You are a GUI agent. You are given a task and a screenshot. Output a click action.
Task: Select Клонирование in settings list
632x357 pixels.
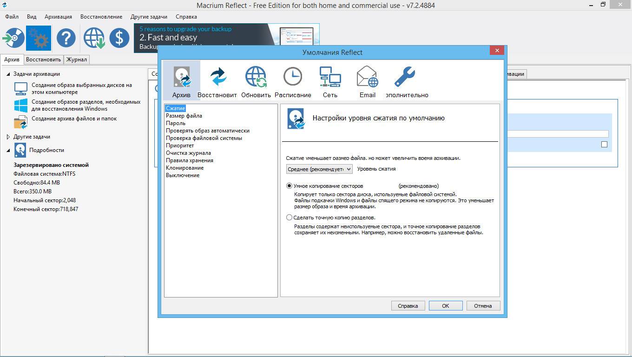point(184,168)
